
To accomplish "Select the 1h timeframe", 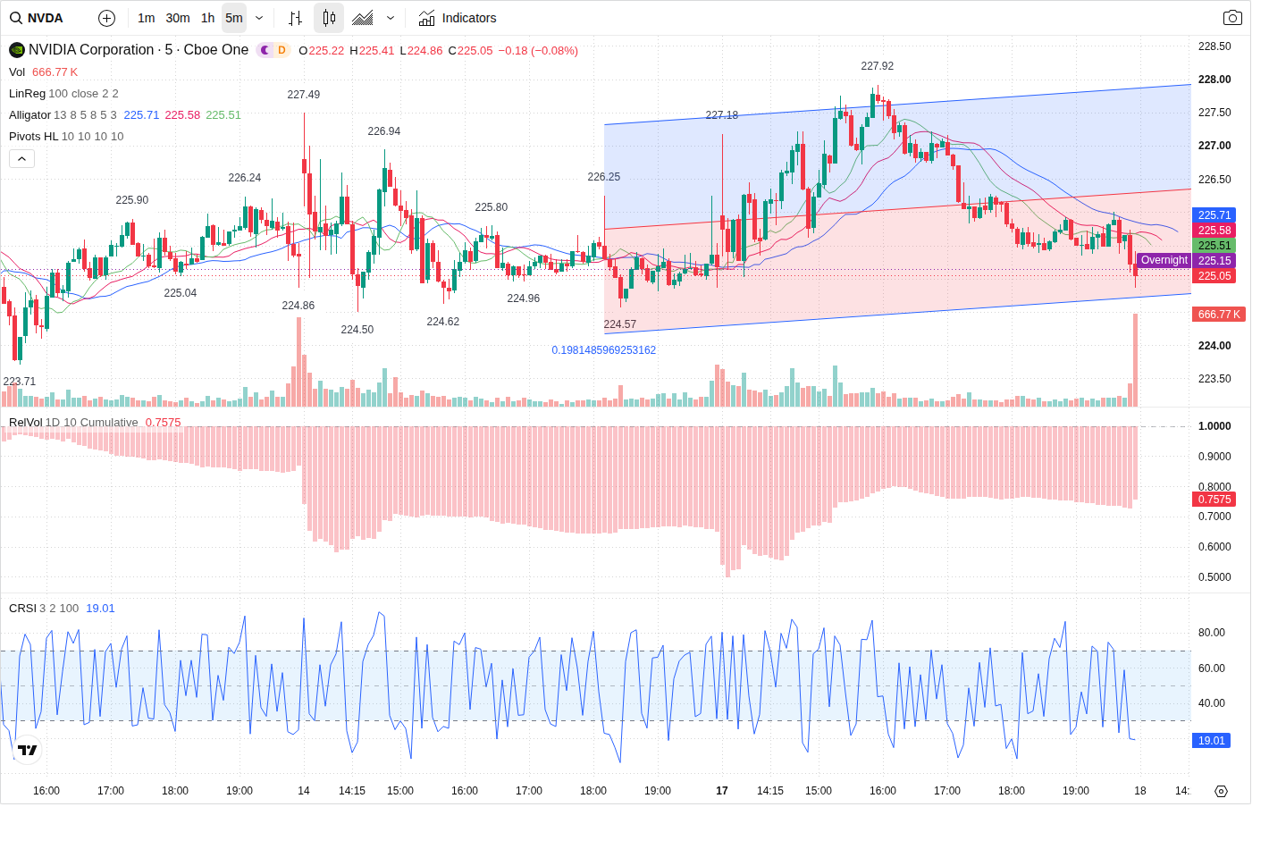I will [x=207, y=18].
